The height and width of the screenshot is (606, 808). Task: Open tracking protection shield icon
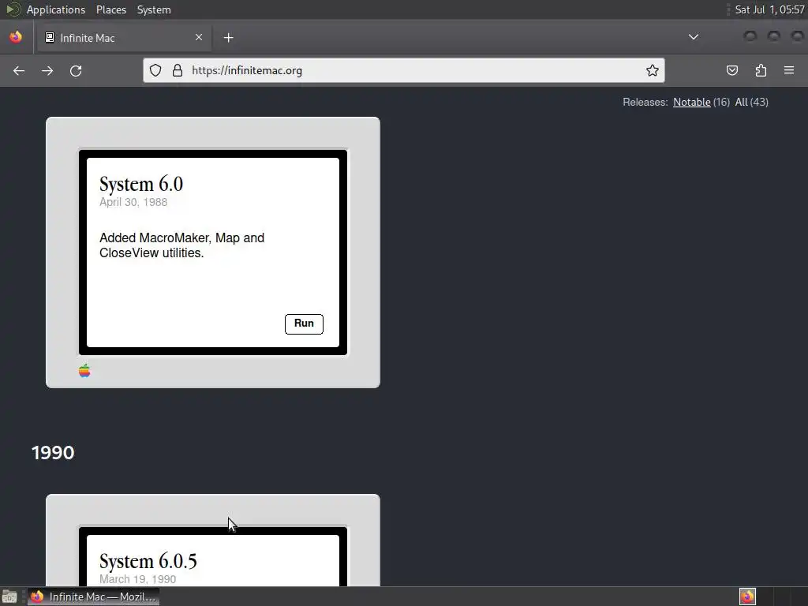[x=155, y=70]
